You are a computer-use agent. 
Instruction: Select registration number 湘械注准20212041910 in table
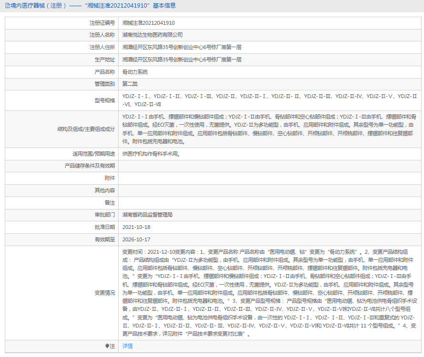pyautogui.click(x=148, y=22)
